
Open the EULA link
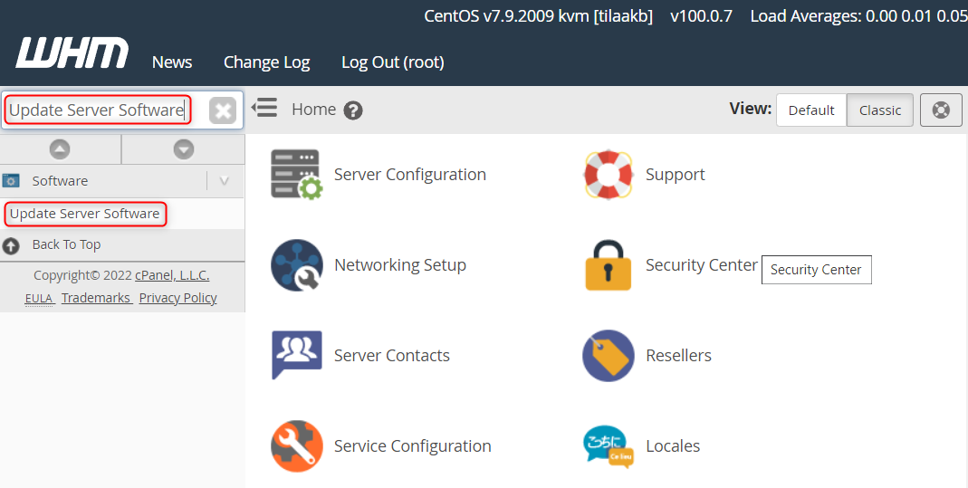pos(39,298)
